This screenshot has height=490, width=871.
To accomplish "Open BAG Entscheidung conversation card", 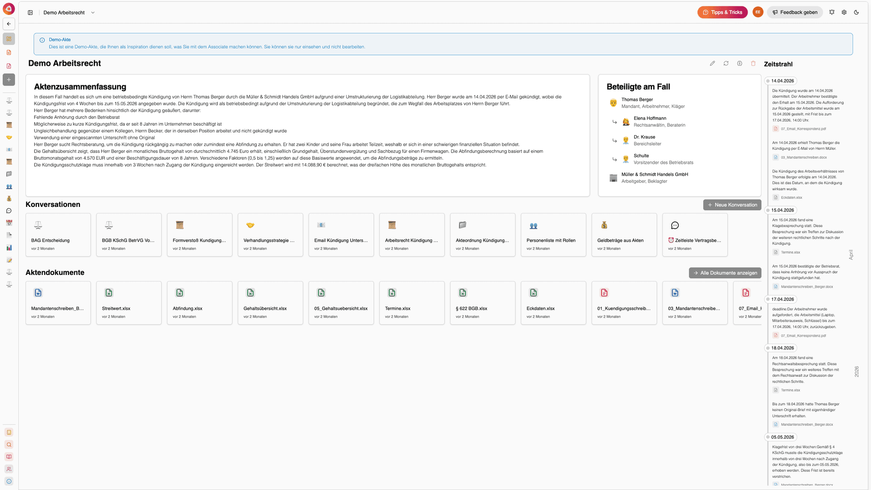I will (58, 235).
